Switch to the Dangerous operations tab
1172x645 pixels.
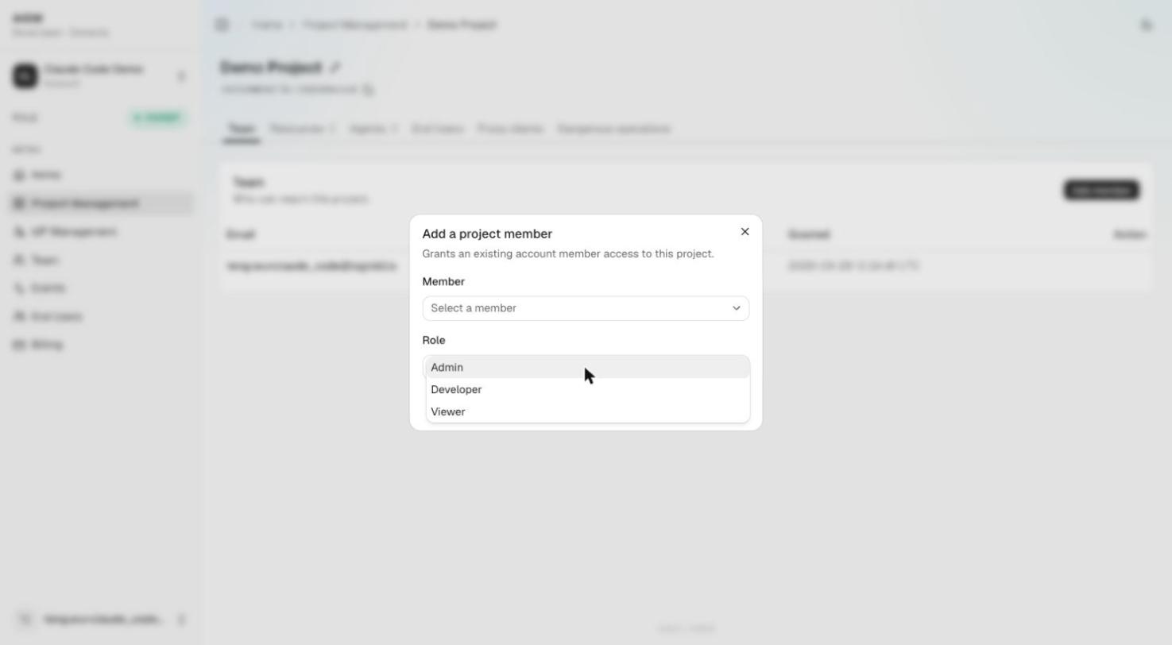coord(614,129)
